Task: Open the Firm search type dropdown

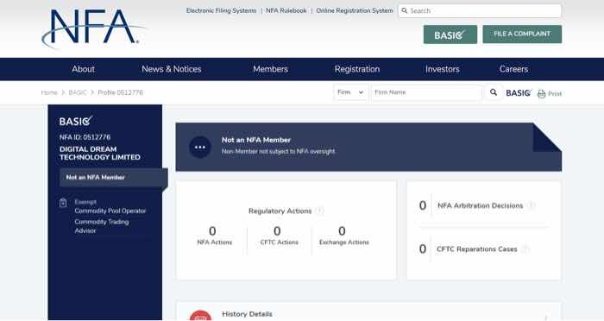Action: (350, 92)
